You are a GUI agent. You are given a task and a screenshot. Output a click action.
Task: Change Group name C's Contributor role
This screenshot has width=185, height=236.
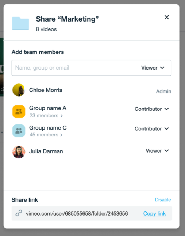pyautogui.click(x=152, y=129)
